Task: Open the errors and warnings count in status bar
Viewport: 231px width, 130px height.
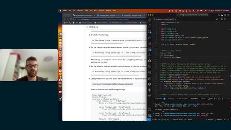Action: coord(166,120)
